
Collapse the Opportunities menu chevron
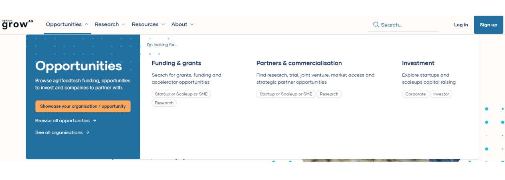click(87, 24)
